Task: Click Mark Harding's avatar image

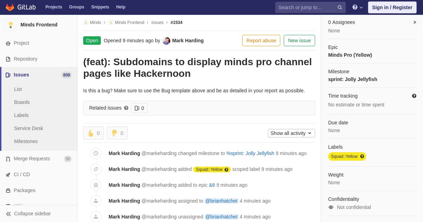Action: point(166,41)
